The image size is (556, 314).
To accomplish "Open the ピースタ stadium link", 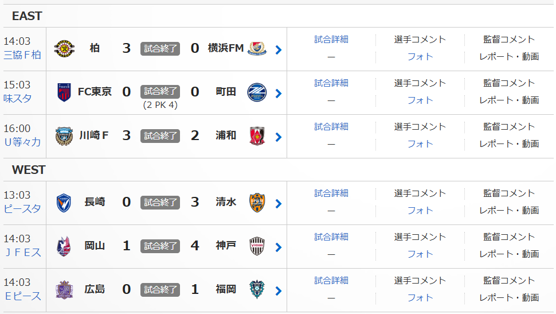I will click(x=22, y=209).
